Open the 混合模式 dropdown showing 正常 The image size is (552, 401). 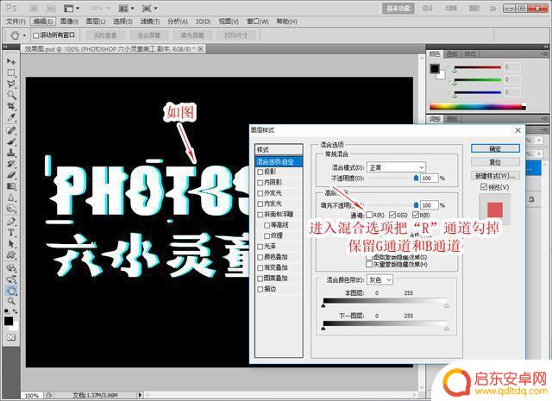[396, 167]
